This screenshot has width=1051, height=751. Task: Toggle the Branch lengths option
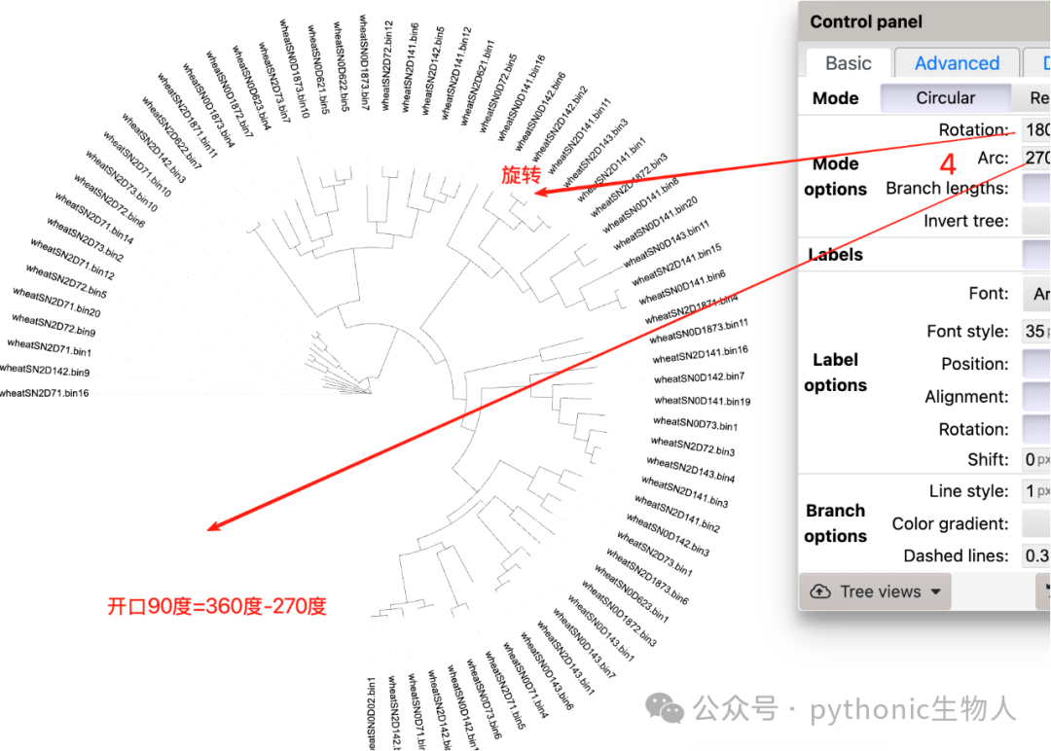coord(1036,189)
